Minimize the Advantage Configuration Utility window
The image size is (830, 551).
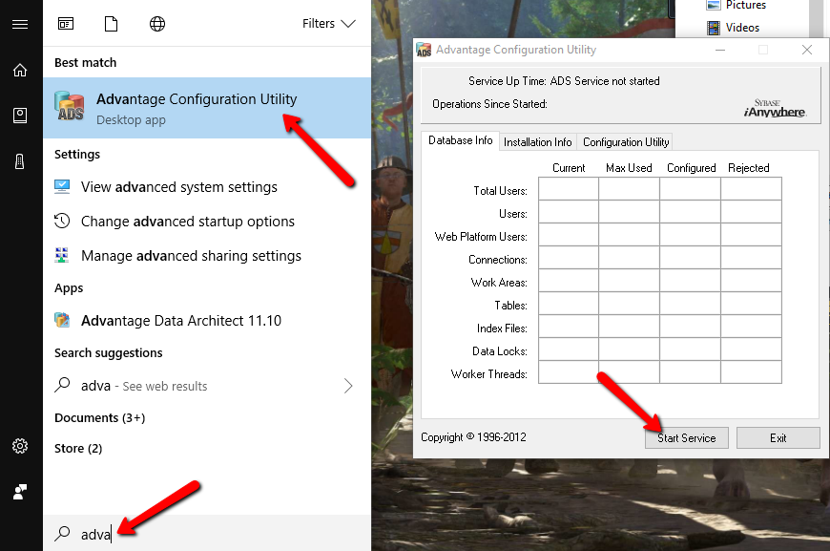coord(720,50)
